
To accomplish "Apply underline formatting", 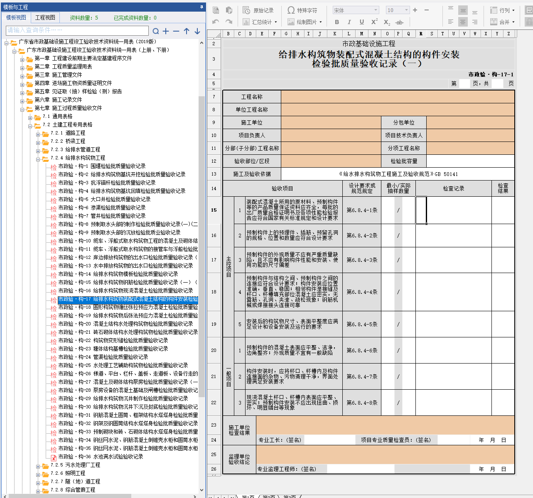I will coord(361,22).
